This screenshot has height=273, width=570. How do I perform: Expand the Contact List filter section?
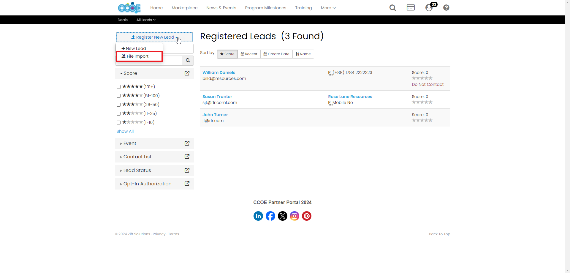click(136, 157)
